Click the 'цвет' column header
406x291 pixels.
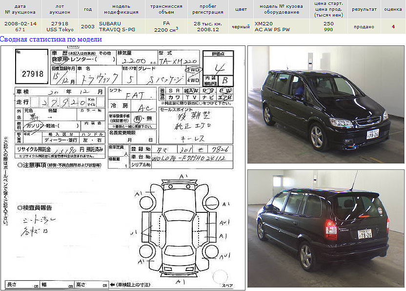[x=241, y=9]
